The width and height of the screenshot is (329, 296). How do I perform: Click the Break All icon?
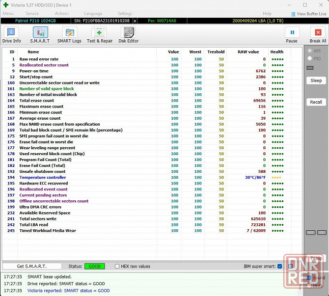(318, 35)
